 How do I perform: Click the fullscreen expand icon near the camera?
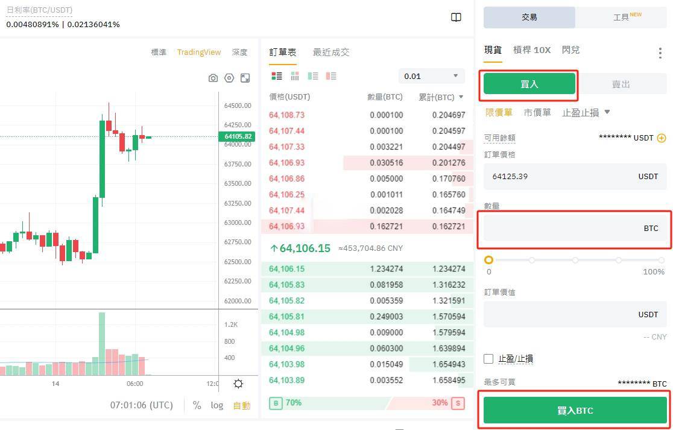pos(247,77)
